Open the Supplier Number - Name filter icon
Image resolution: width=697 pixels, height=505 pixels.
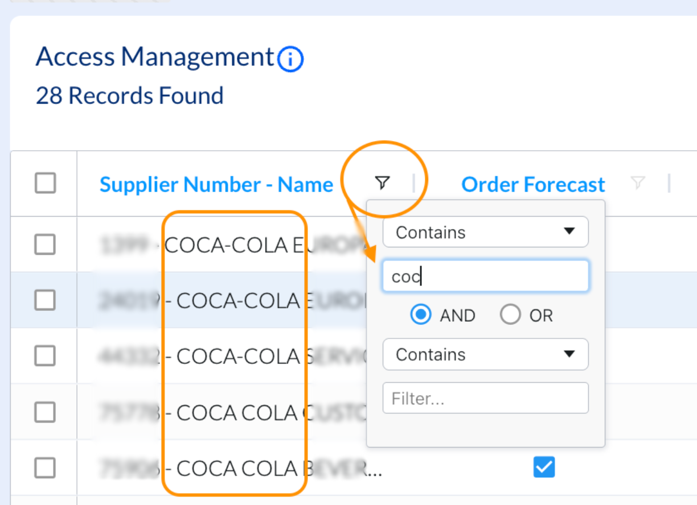click(x=383, y=183)
